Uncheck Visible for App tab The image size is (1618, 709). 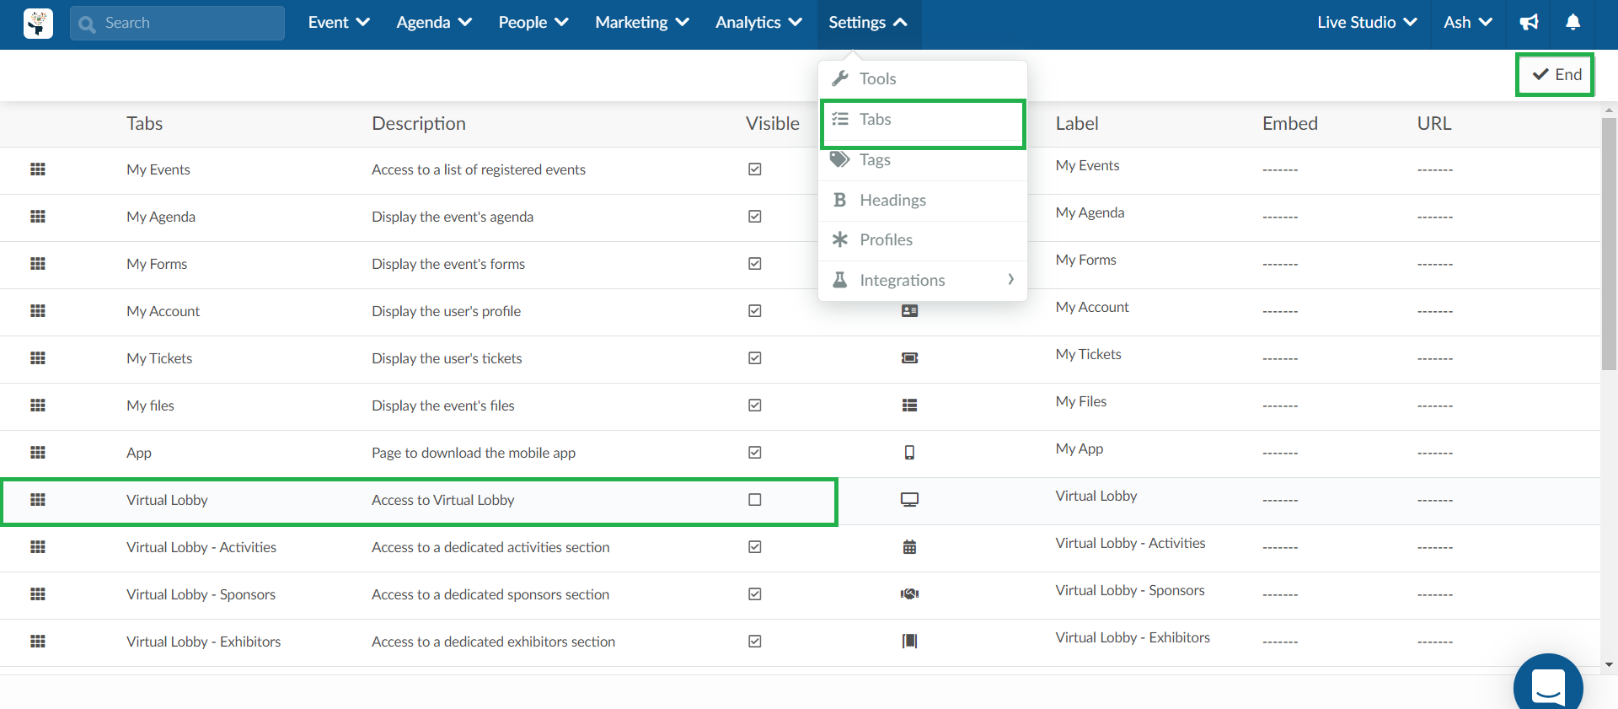point(755,453)
